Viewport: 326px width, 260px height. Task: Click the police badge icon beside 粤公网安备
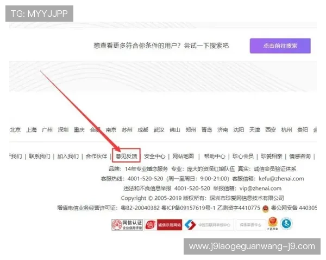(x=266, y=208)
